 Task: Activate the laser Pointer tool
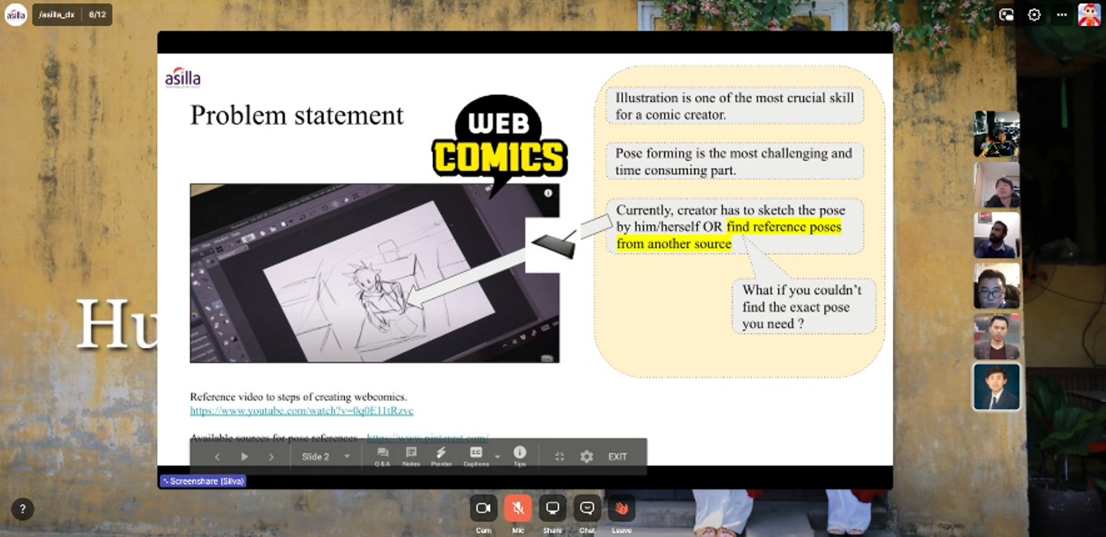pos(441,456)
